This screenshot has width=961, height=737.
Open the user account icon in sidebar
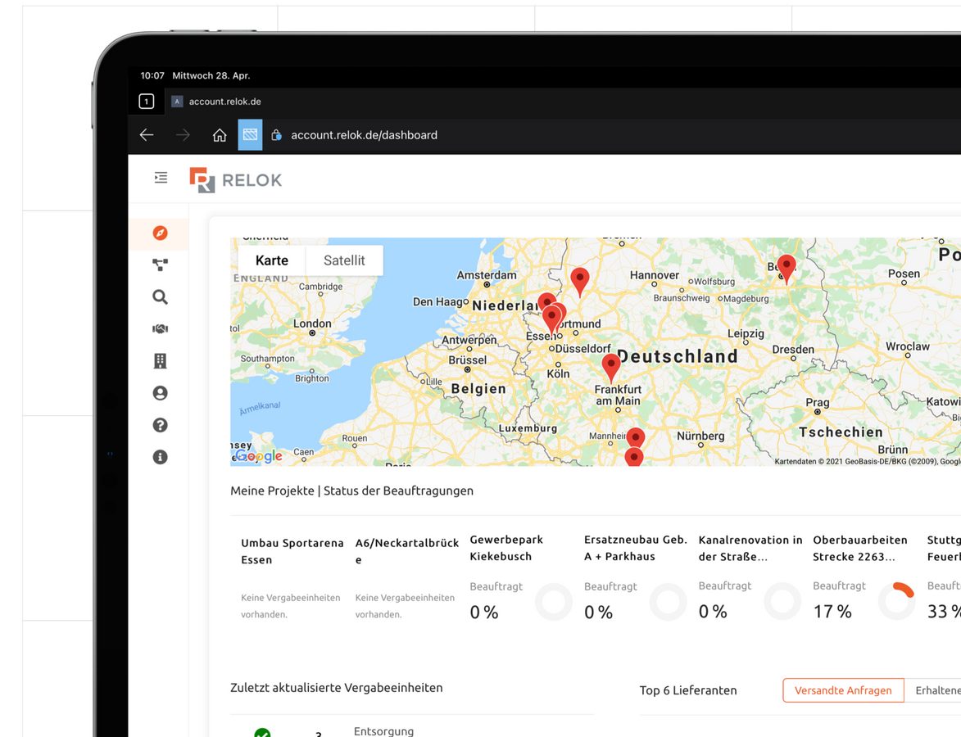pos(160,393)
